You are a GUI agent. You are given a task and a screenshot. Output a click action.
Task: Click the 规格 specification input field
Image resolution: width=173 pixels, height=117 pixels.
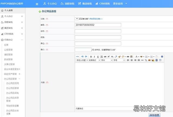pos(98,37)
